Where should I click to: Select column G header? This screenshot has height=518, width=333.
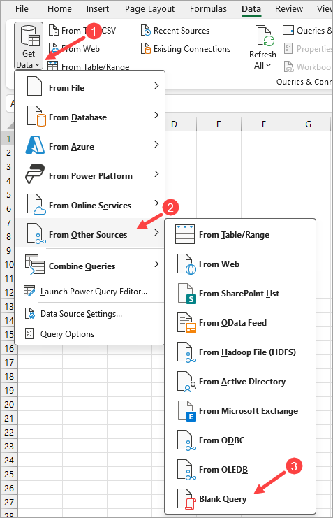point(309,124)
